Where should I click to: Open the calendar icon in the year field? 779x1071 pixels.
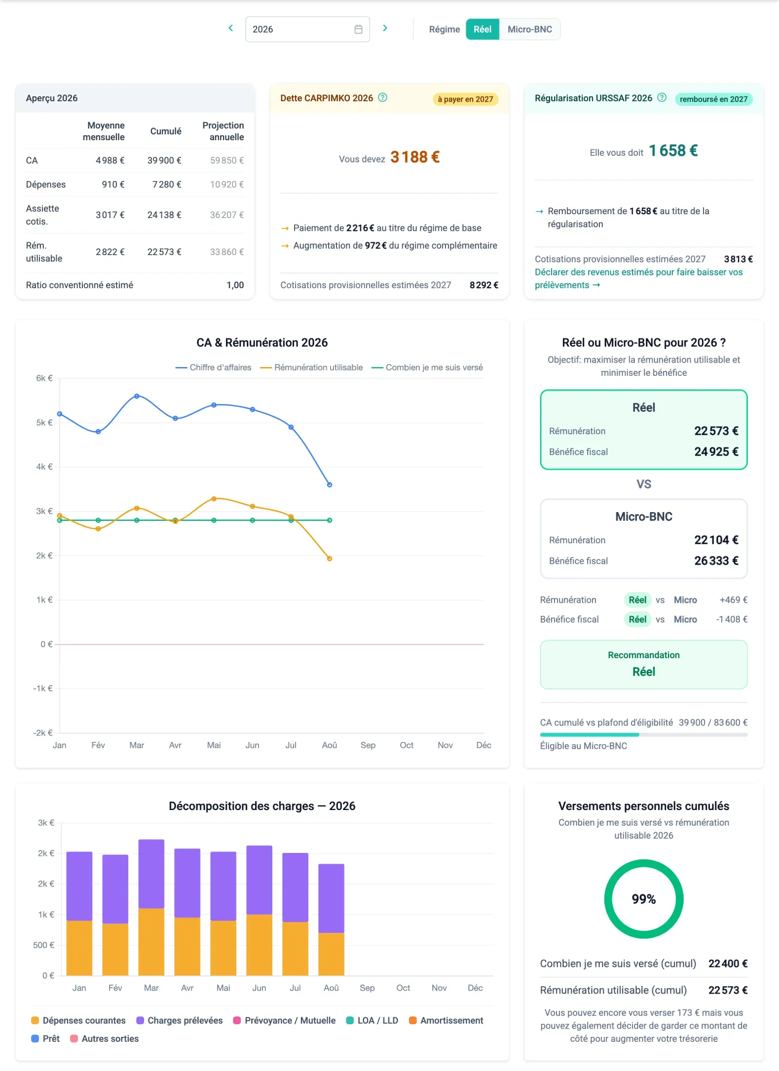coord(358,29)
